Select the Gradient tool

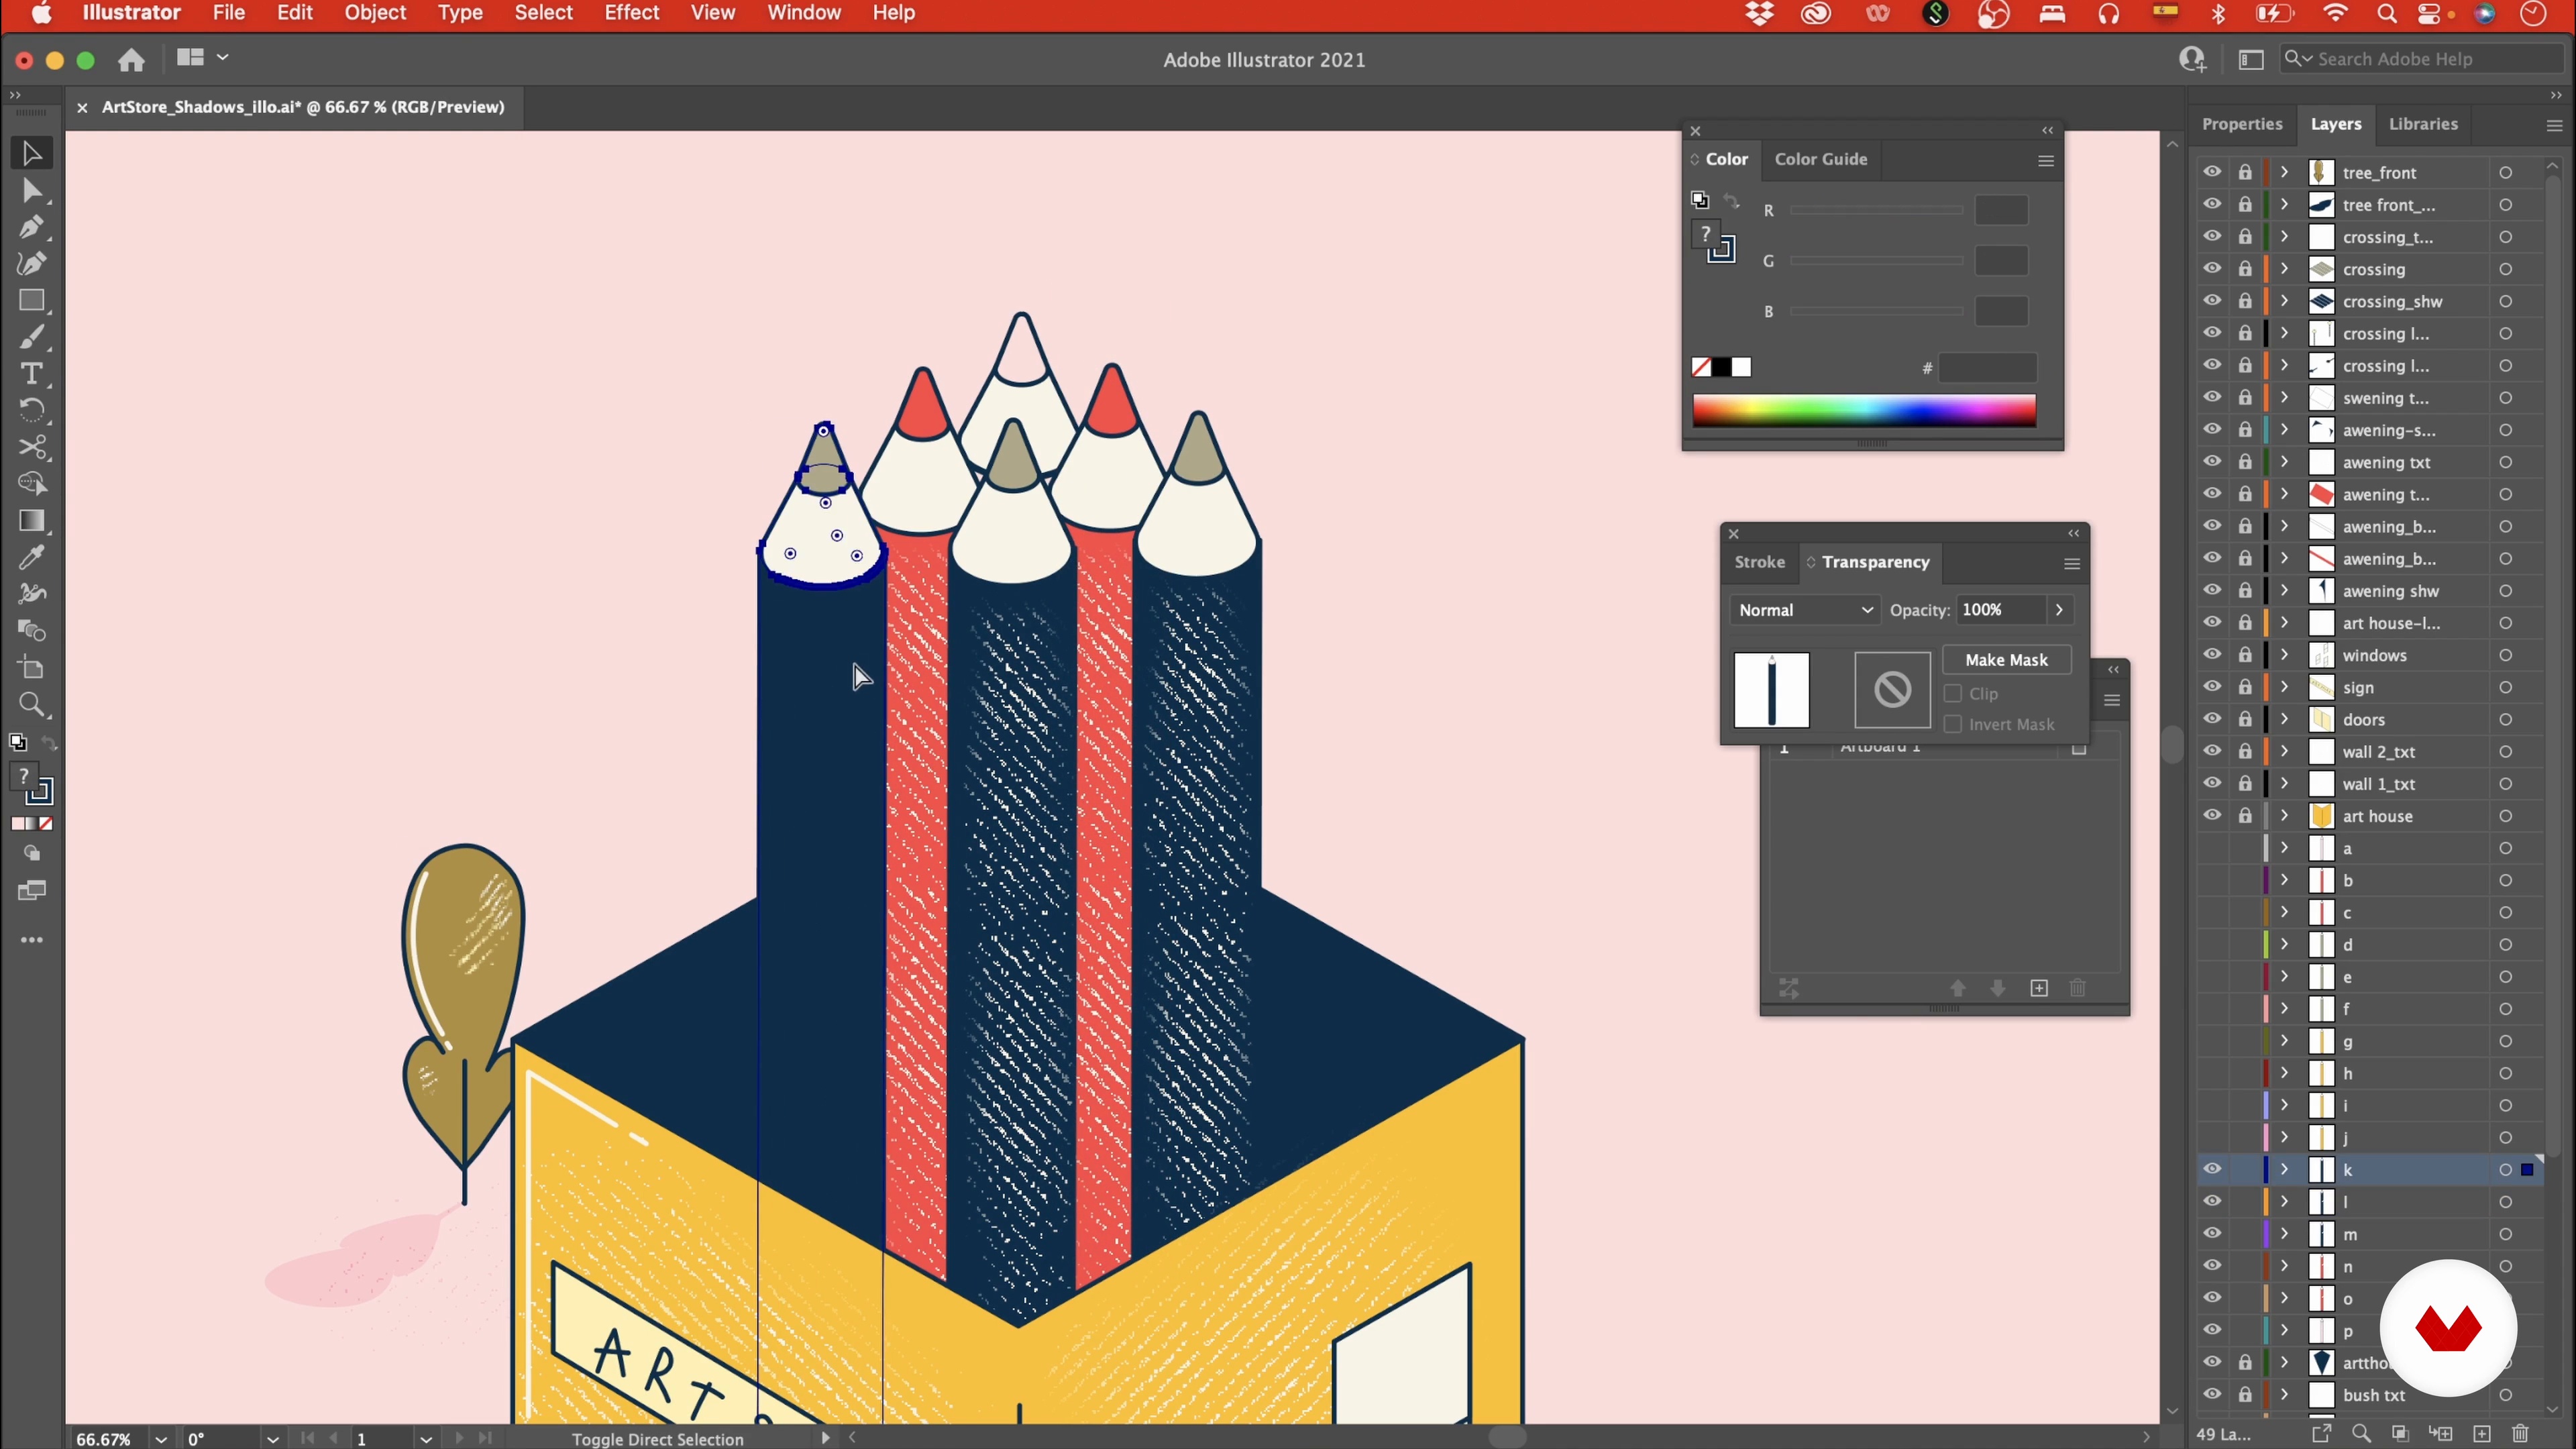coord(31,521)
